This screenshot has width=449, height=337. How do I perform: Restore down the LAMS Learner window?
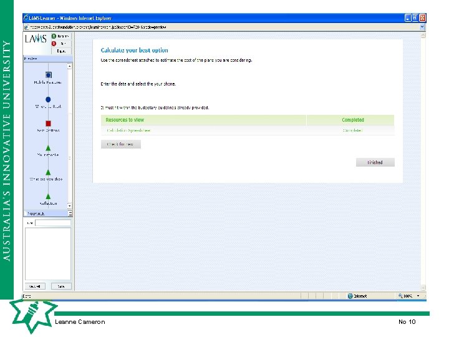[x=415, y=18]
